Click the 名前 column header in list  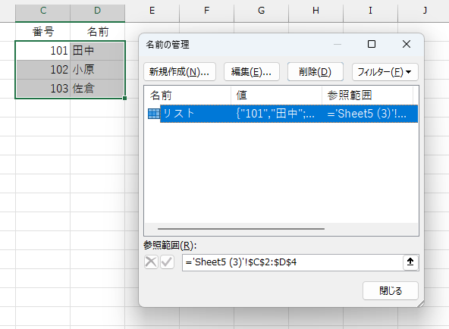[x=188, y=96]
